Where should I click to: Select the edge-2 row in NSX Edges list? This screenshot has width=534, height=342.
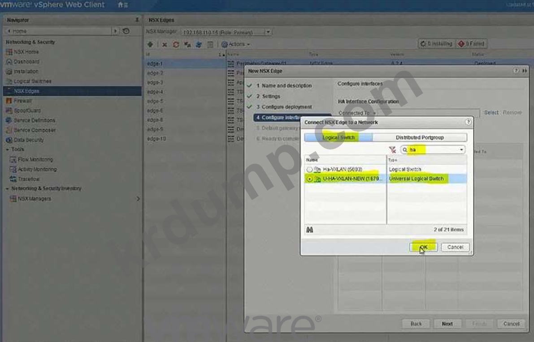click(x=186, y=73)
